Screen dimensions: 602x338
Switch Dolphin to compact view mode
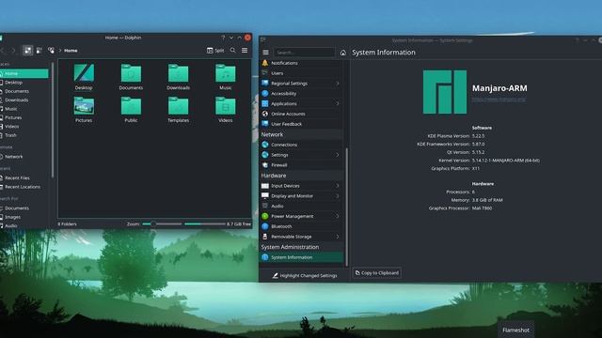(40, 50)
